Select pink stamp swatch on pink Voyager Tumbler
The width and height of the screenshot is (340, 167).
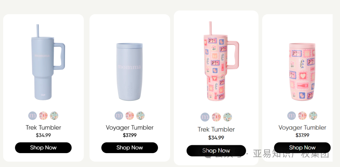(x=302, y=116)
